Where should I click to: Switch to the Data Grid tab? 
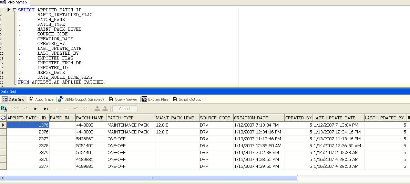(x=13, y=99)
